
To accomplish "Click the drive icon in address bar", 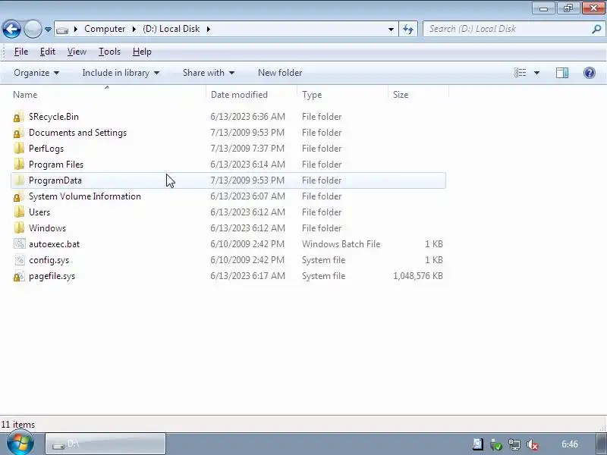I will pyautogui.click(x=62, y=30).
